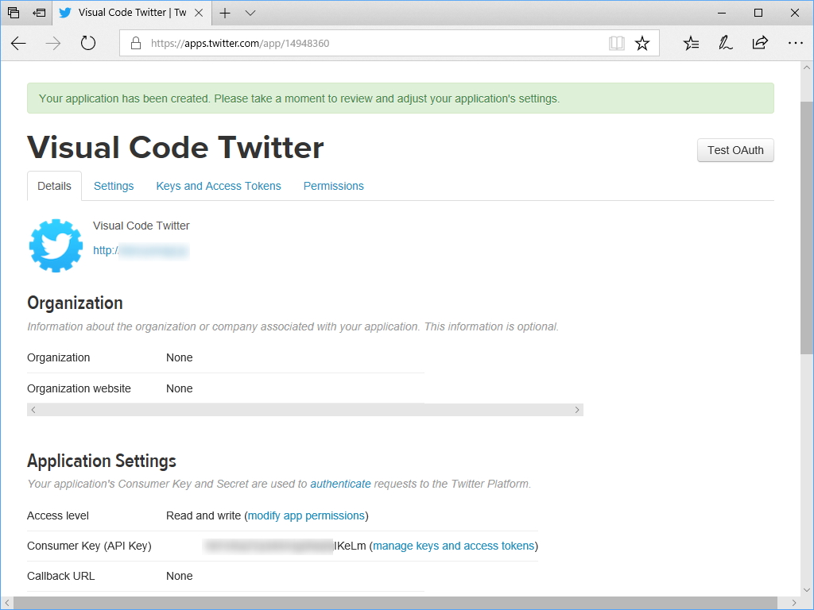Click manage keys and access tokens link
The image size is (814, 610).
point(454,546)
